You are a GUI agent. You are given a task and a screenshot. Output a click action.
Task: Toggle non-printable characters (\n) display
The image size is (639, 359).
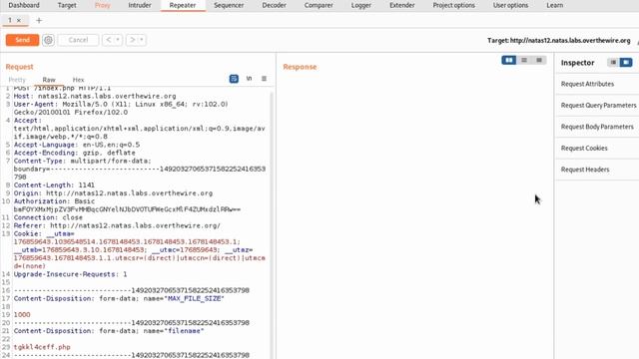(x=249, y=79)
